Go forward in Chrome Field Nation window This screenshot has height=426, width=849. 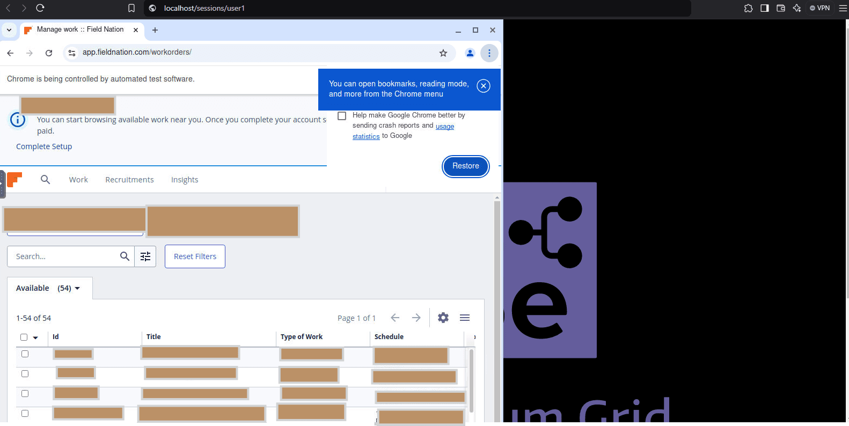coord(30,53)
